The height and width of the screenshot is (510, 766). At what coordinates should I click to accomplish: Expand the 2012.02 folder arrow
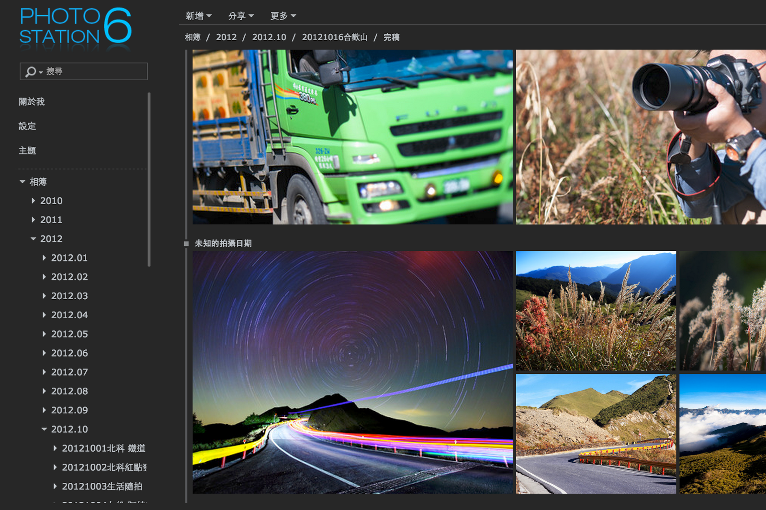45,277
